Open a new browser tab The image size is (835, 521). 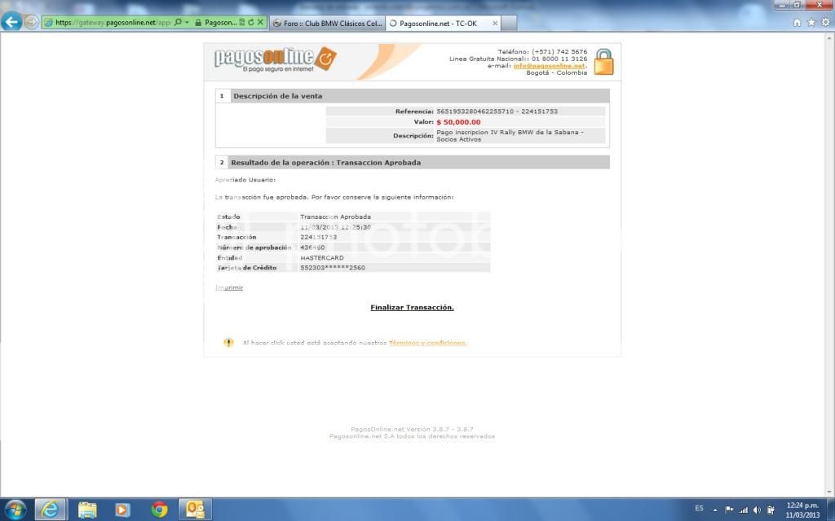pyautogui.click(x=509, y=23)
